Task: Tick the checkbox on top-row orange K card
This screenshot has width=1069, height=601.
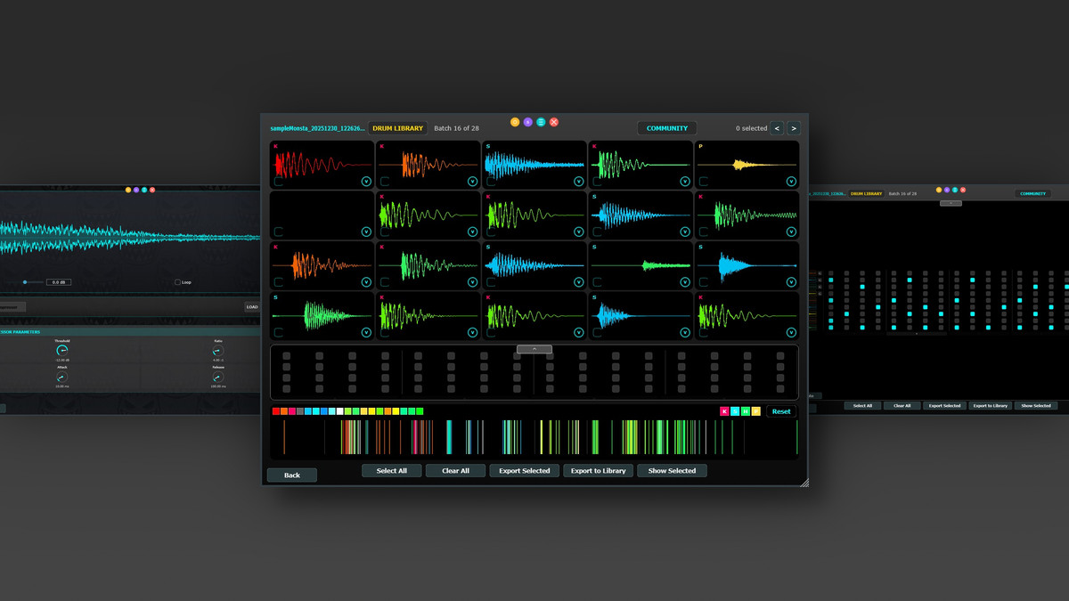Action: tap(385, 182)
